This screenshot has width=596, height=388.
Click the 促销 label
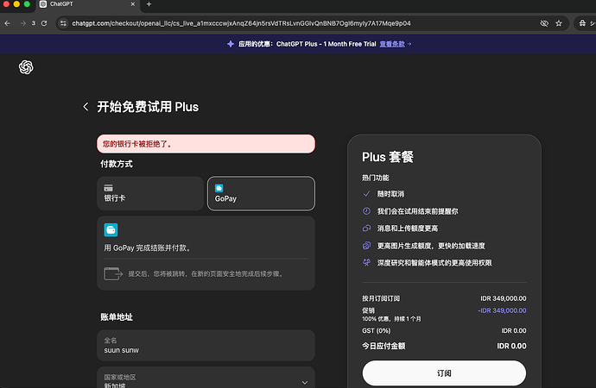(368, 310)
